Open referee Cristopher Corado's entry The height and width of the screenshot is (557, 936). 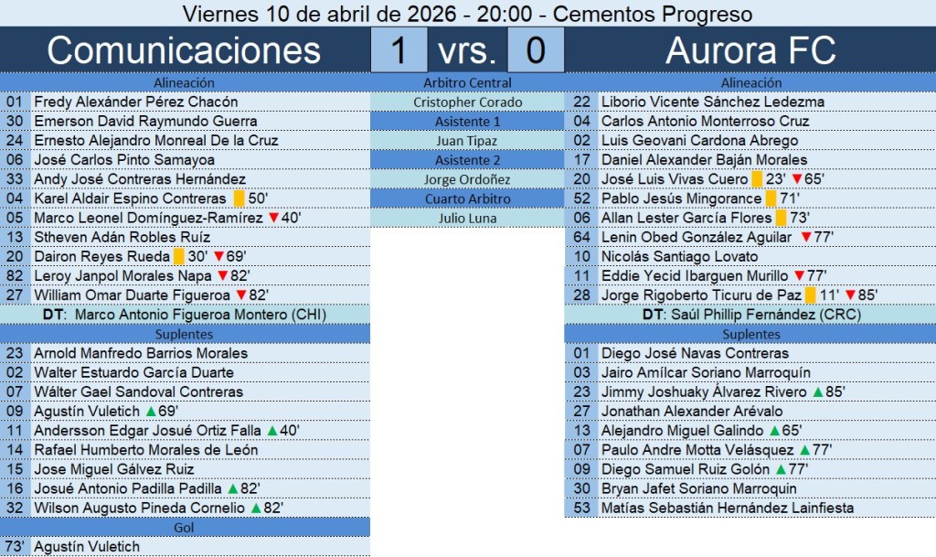[467, 102]
